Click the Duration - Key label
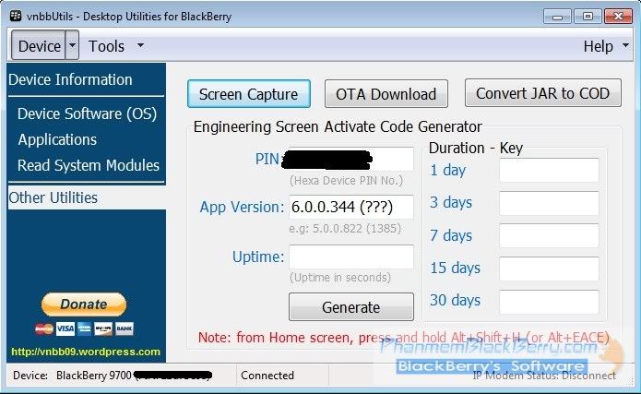 pos(476,148)
